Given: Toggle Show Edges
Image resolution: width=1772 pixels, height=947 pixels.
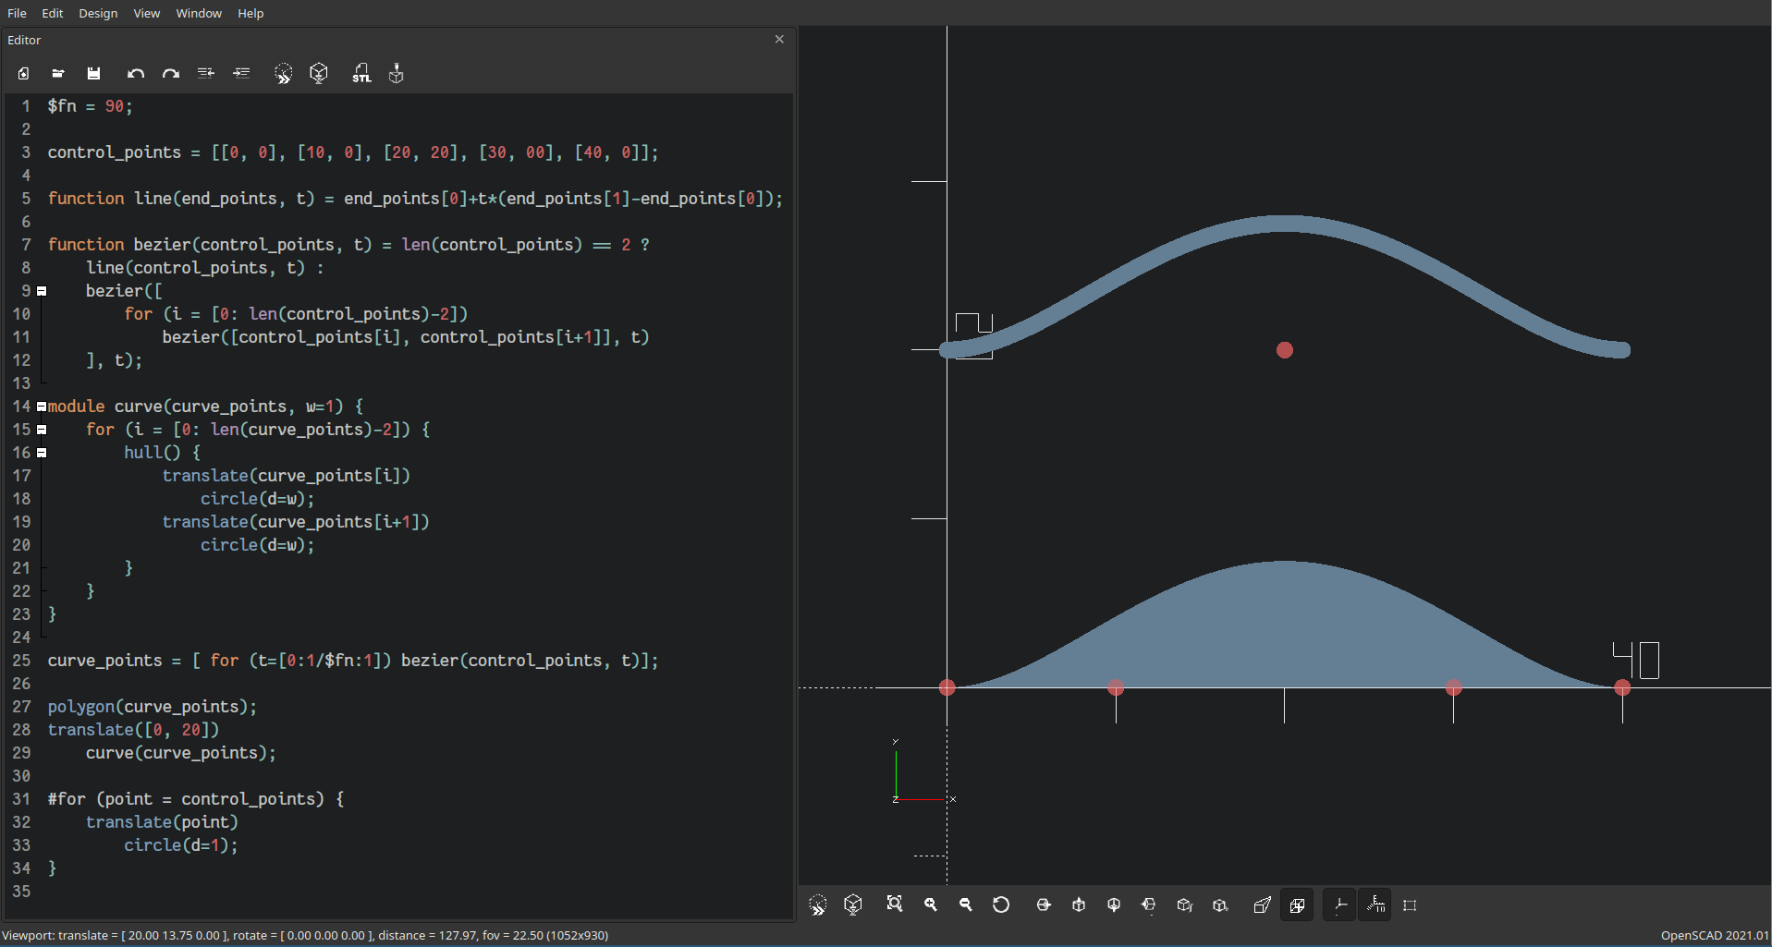Looking at the screenshot, I should click(1410, 905).
